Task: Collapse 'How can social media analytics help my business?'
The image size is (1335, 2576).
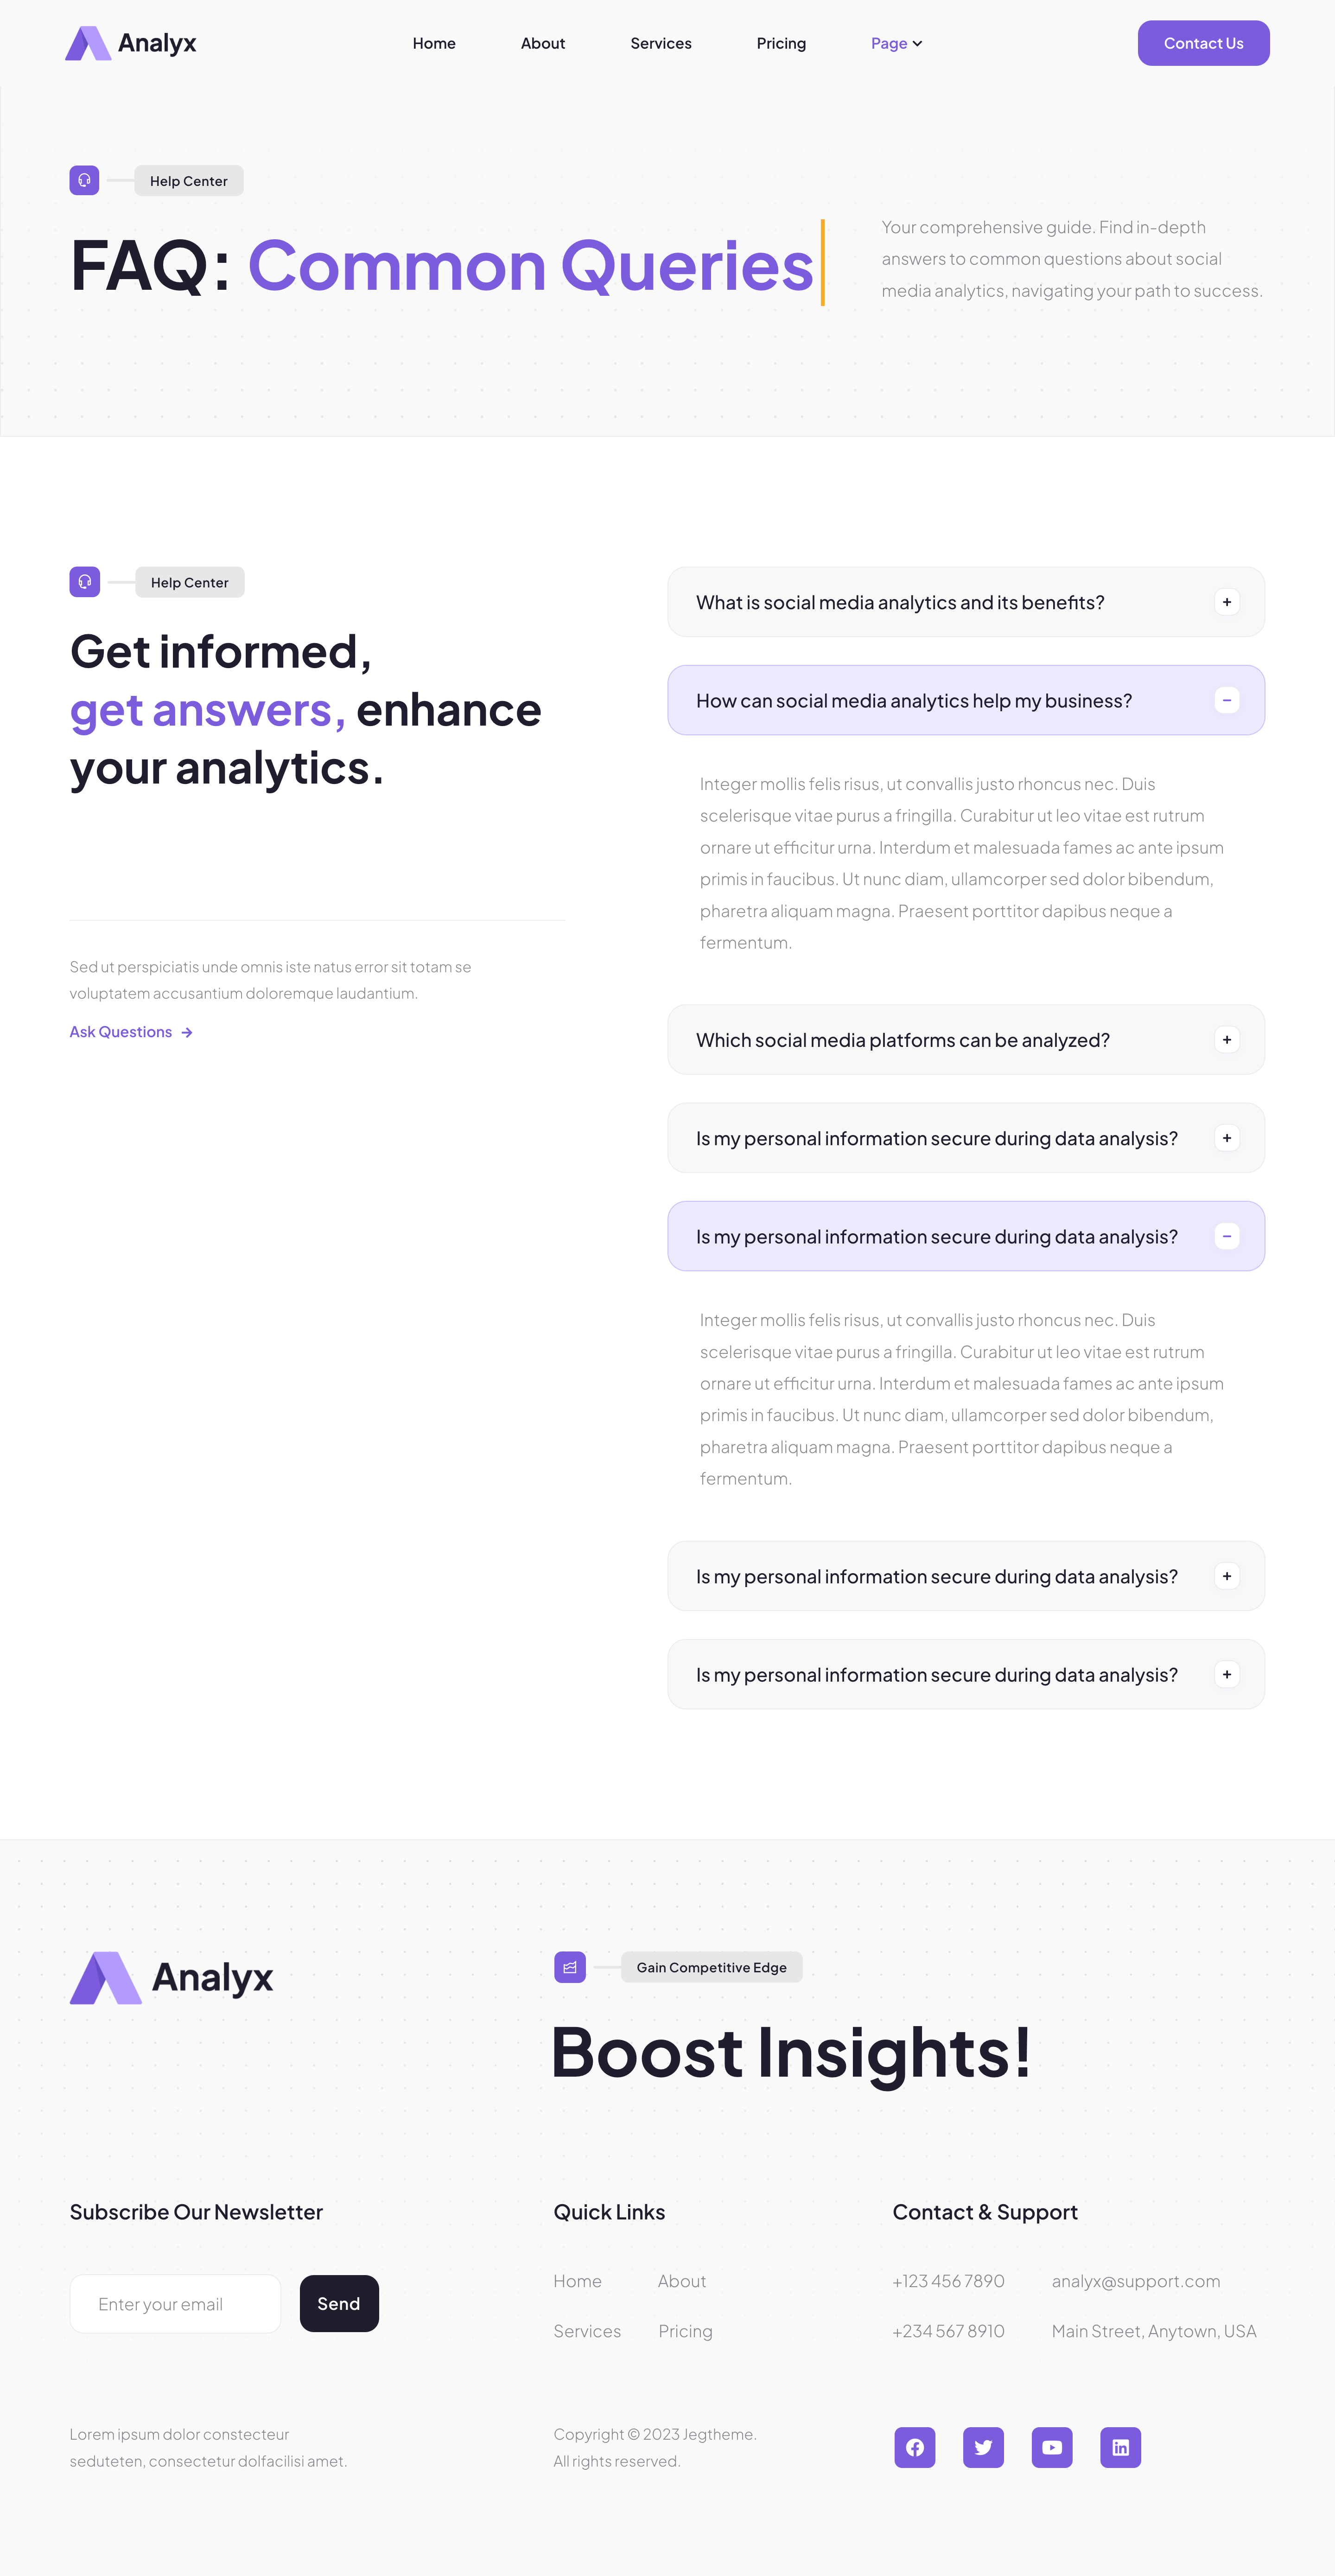Action: coord(1226,700)
